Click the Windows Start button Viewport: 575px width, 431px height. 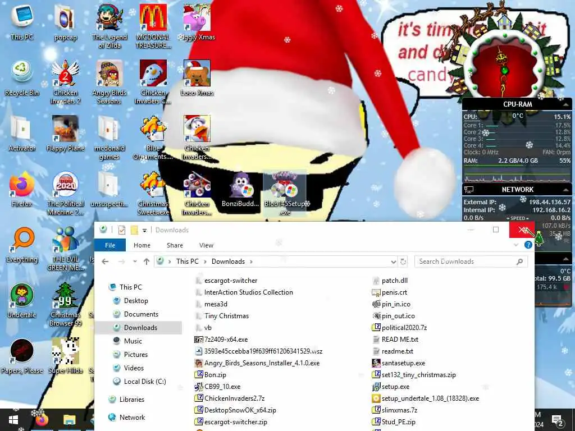[13, 420]
